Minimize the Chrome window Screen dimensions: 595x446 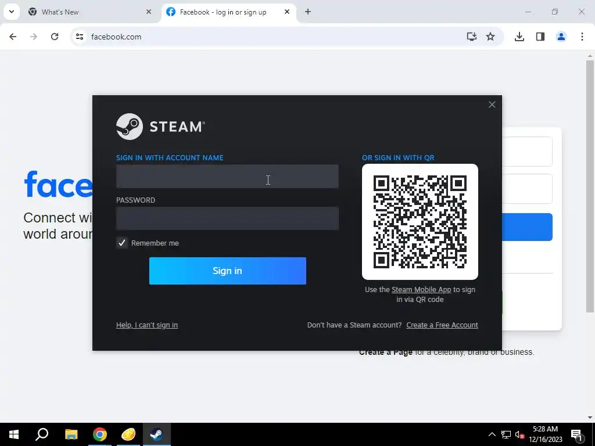tap(528, 12)
